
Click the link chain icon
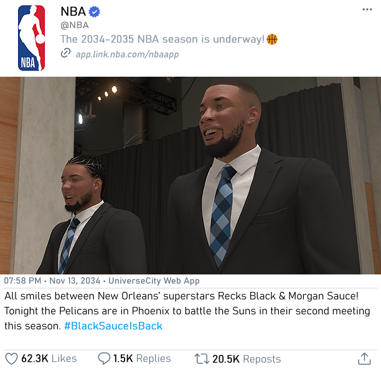[x=65, y=53]
